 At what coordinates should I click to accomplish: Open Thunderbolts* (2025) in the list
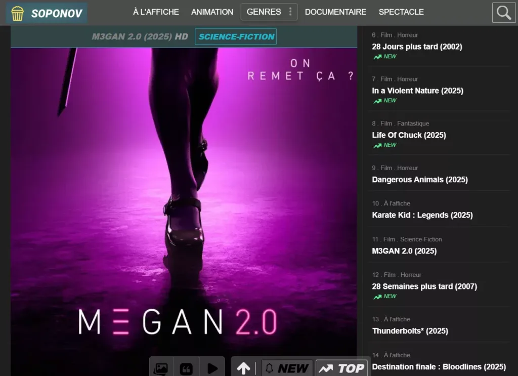410,331
